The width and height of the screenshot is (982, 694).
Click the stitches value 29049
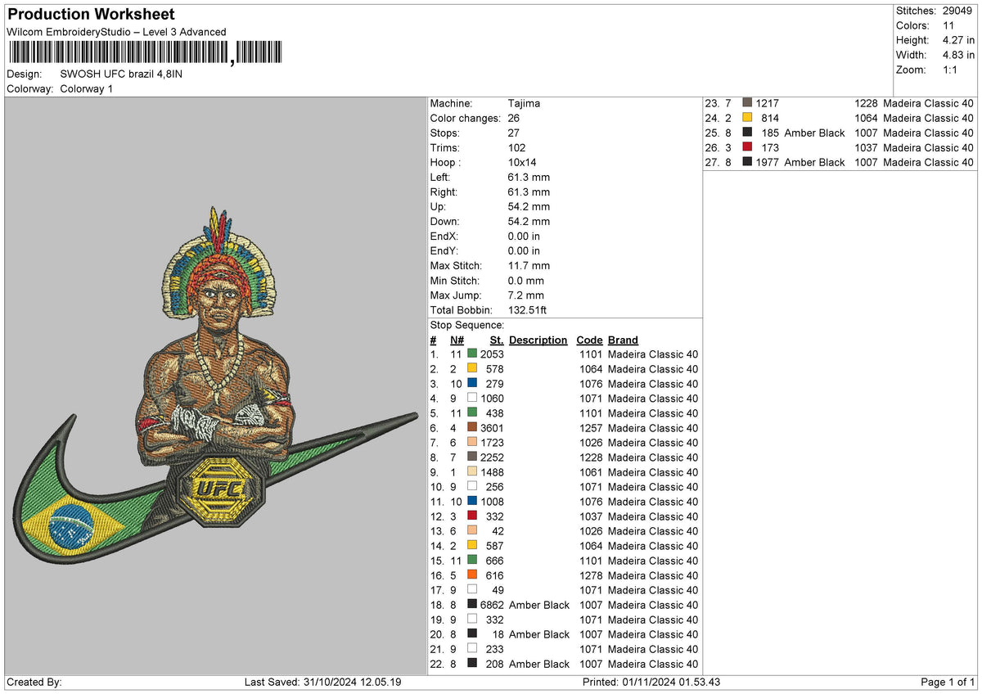pos(958,11)
